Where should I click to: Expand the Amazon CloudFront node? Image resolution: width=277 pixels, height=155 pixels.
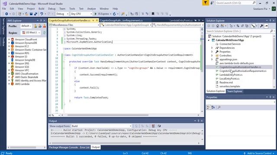[x=9, y=40]
